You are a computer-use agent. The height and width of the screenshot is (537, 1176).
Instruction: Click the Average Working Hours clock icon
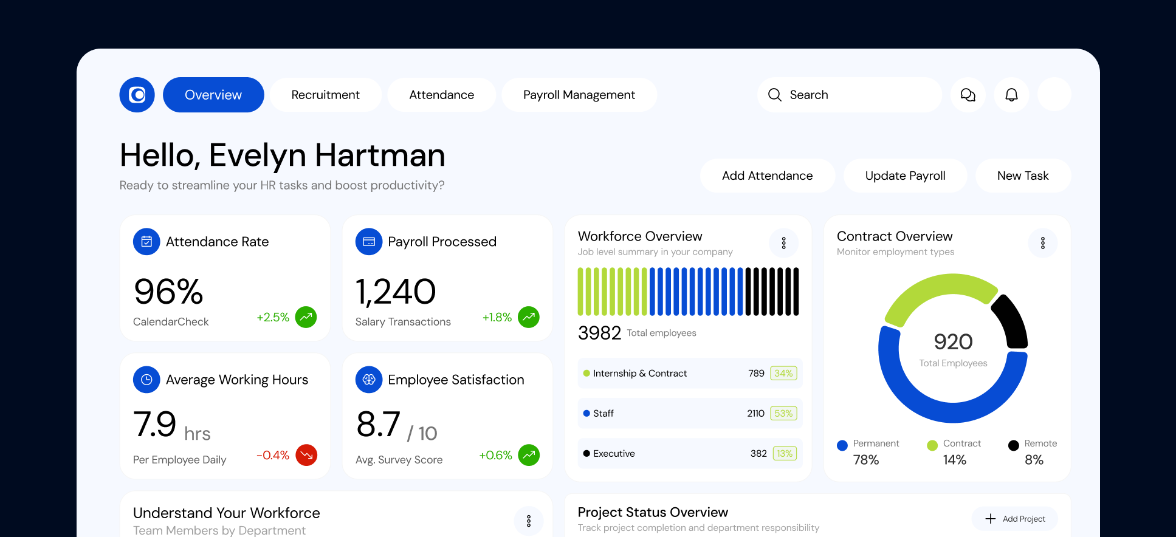tap(146, 380)
